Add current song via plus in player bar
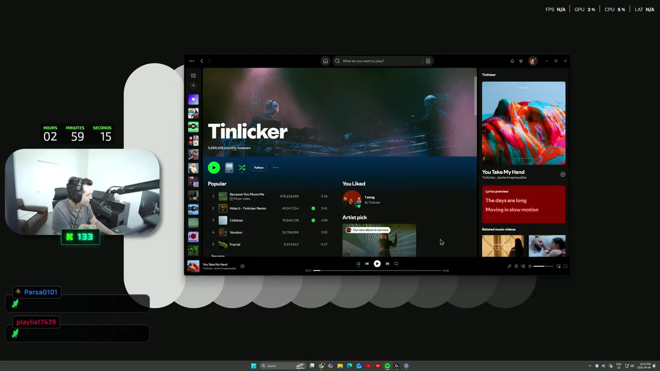Viewport: 660px width, 371px height. point(242,266)
